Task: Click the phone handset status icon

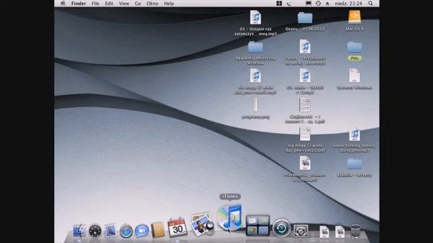Action: pos(289,3)
